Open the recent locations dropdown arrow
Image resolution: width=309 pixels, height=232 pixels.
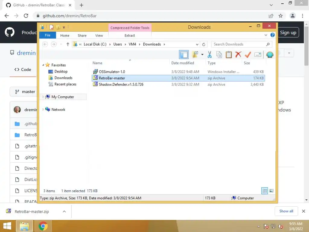61,44
